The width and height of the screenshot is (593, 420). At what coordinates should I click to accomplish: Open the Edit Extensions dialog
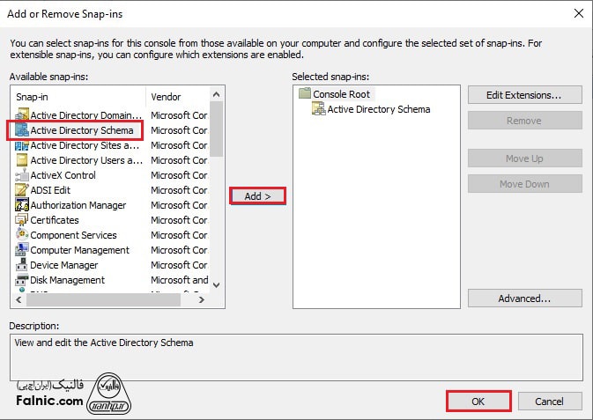(524, 94)
